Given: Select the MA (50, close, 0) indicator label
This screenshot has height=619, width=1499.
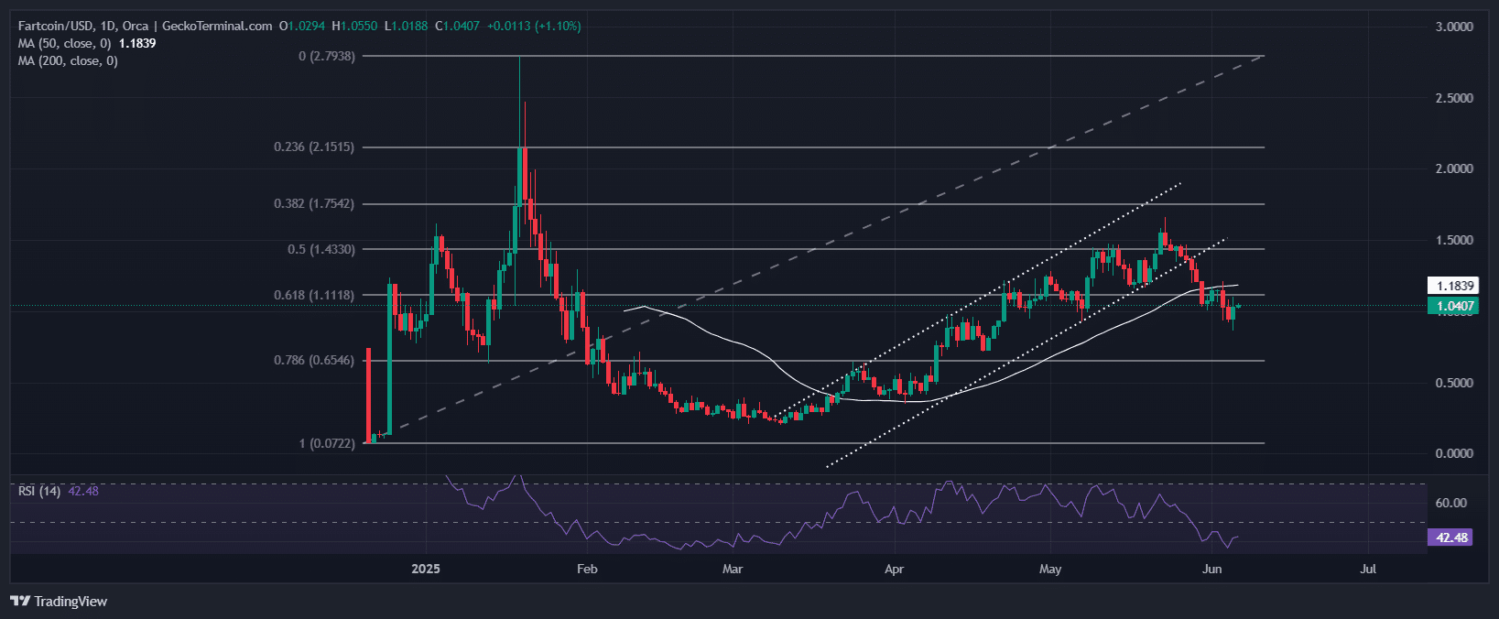Looking at the screenshot, I should tap(64, 43).
